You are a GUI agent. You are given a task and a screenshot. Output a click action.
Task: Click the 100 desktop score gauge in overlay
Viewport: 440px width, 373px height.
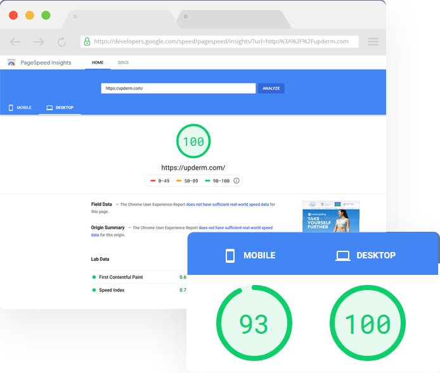(368, 323)
